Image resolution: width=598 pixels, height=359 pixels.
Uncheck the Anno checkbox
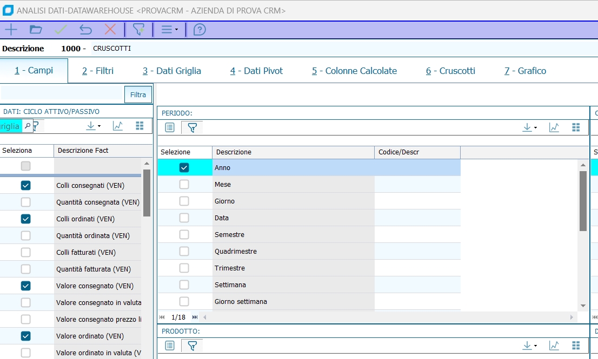(184, 168)
